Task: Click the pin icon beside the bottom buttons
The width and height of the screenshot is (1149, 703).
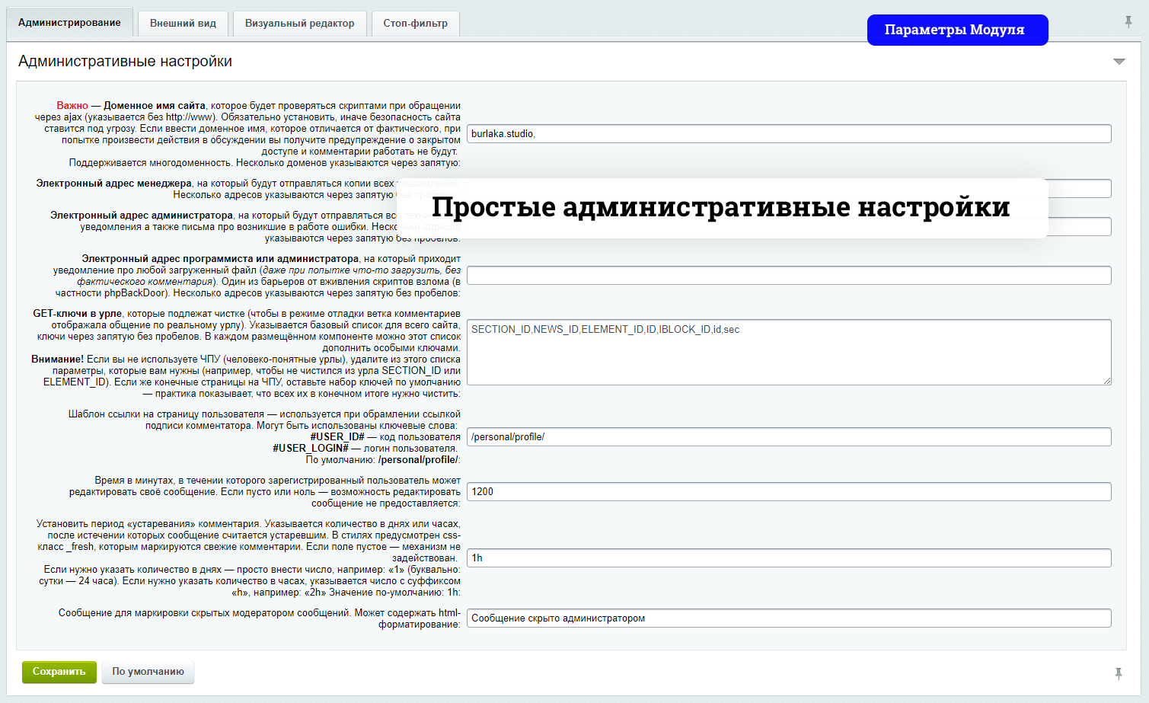Action: click(1118, 673)
